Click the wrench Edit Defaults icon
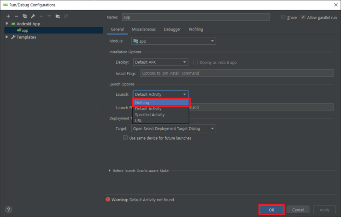The image size is (341, 217). (33, 16)
